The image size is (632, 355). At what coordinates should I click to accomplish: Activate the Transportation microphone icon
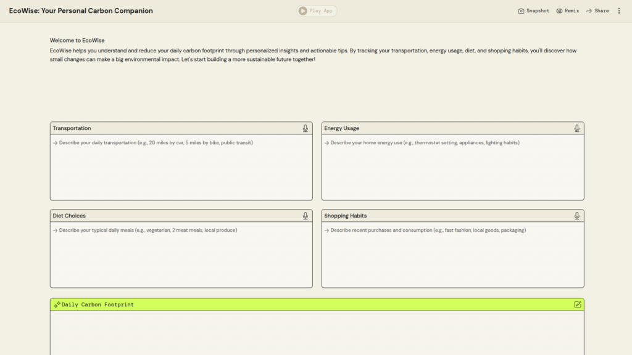[305, 128]
